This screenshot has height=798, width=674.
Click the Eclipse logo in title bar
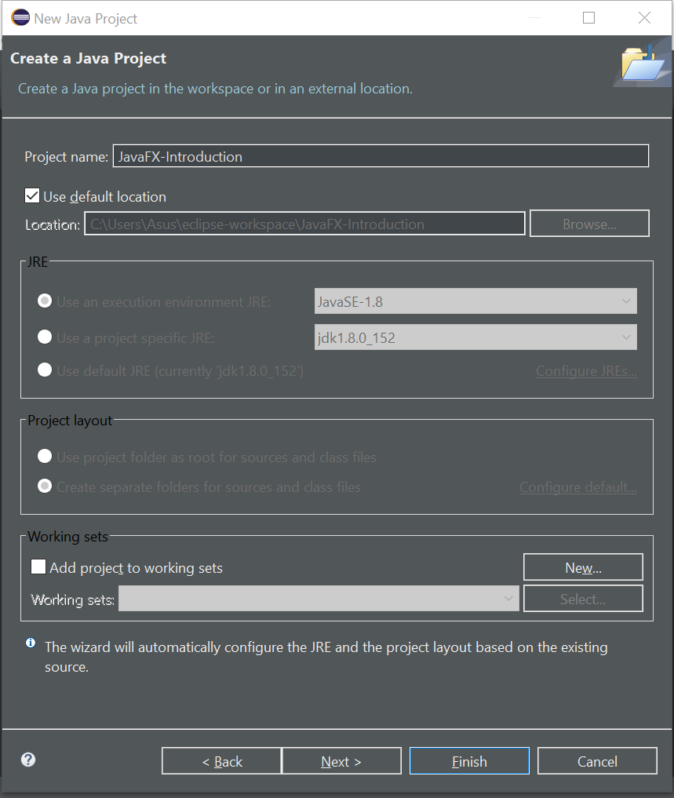[x=21, y=18]
